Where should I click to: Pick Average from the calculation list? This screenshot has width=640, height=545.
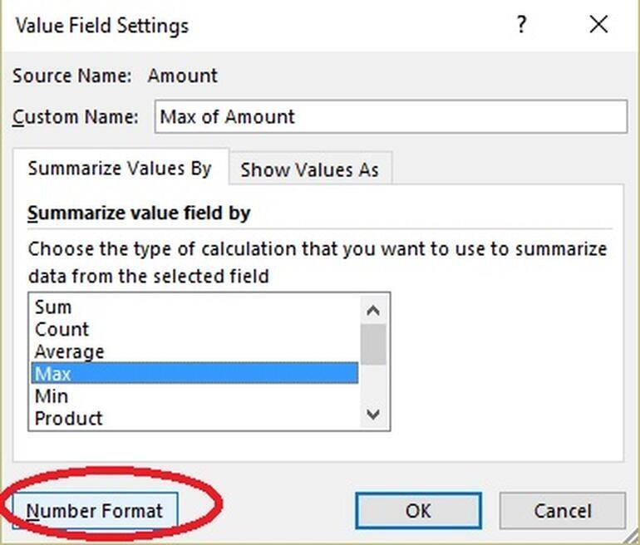69,352
